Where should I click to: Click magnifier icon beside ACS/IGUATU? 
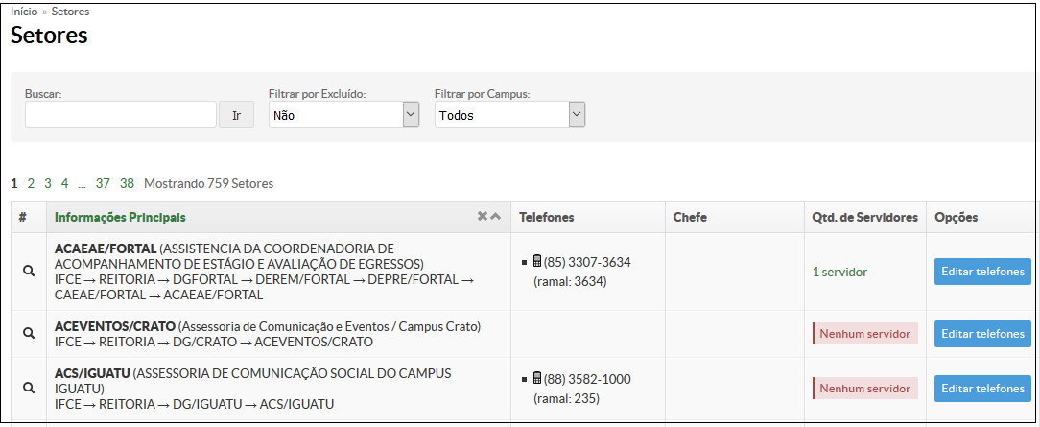click(x=29, y=388)
